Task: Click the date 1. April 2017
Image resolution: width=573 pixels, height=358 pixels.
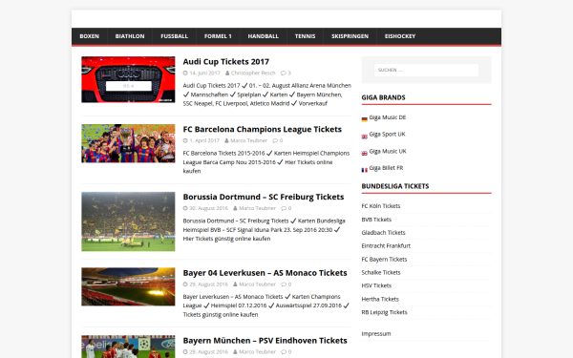Action: coord(204,140)
